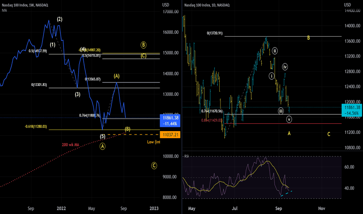This screenshot has width=363, height=214.
Task: Click the 0(13565.87) Fibonacci level label
Action: (93, 79)
